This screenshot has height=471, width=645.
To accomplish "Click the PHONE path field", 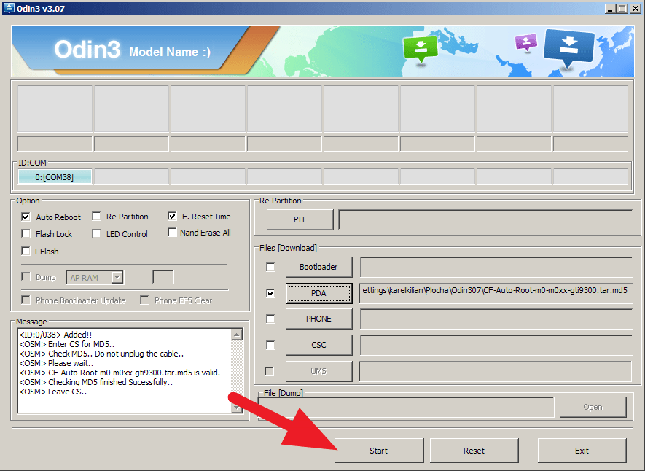I will coord(496,319).
